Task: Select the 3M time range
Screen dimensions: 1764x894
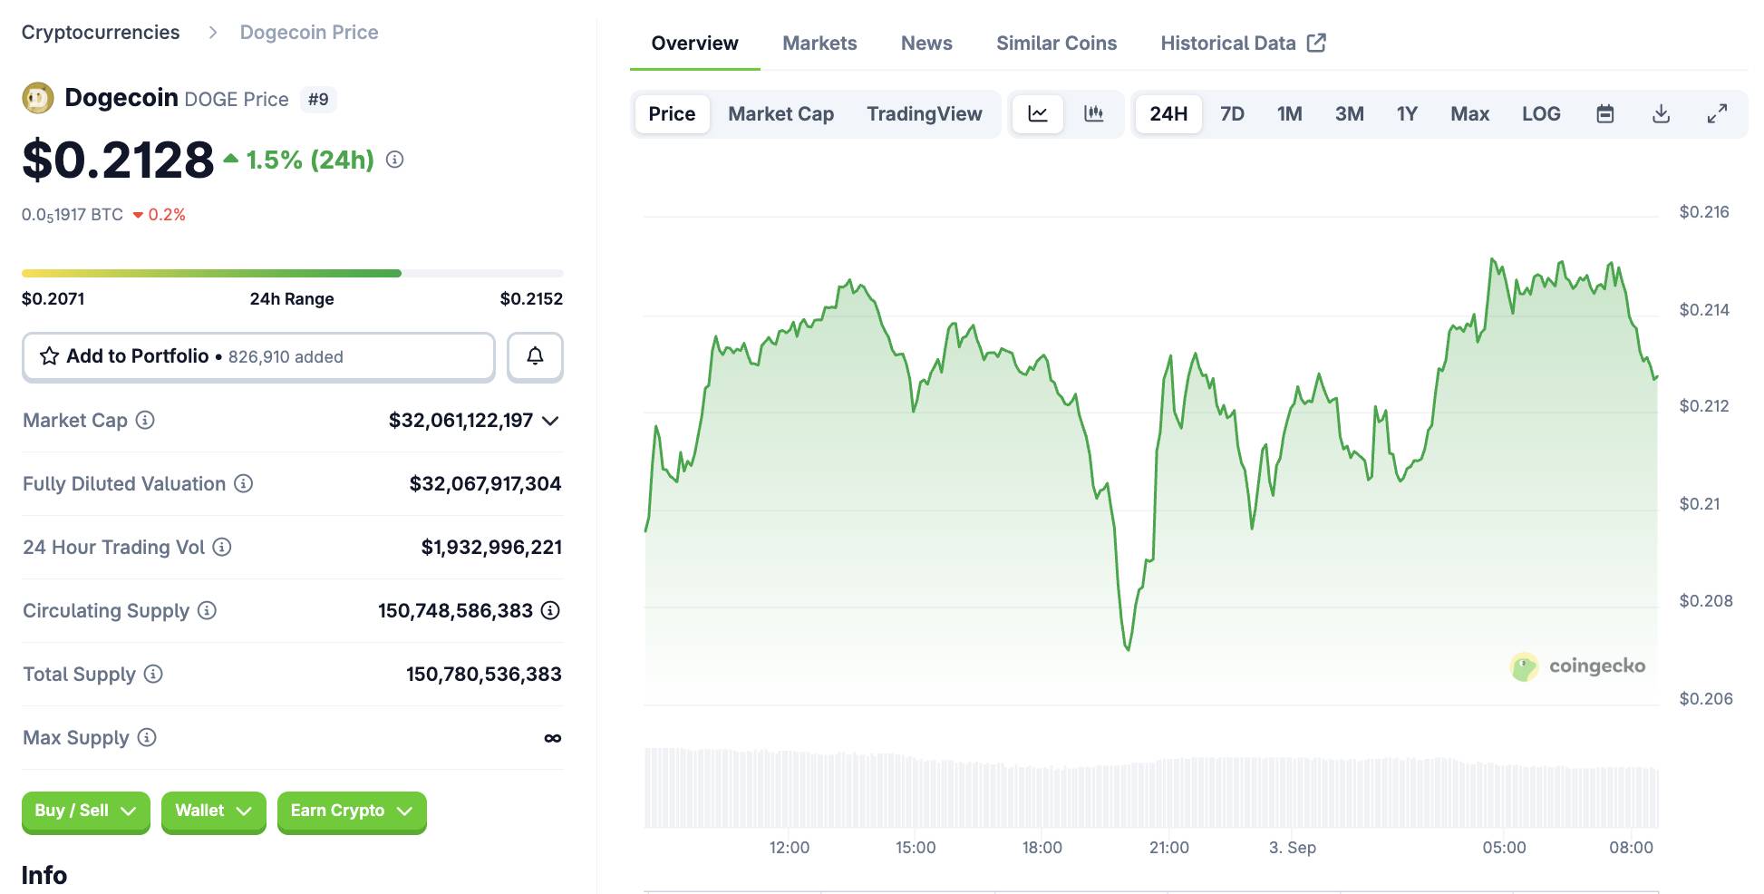Action: [x=1349, y=113]
